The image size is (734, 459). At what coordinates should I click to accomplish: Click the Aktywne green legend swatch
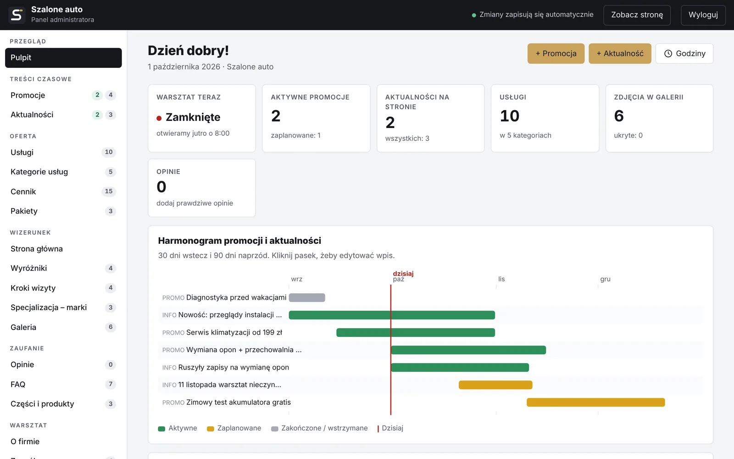[161, 429]
